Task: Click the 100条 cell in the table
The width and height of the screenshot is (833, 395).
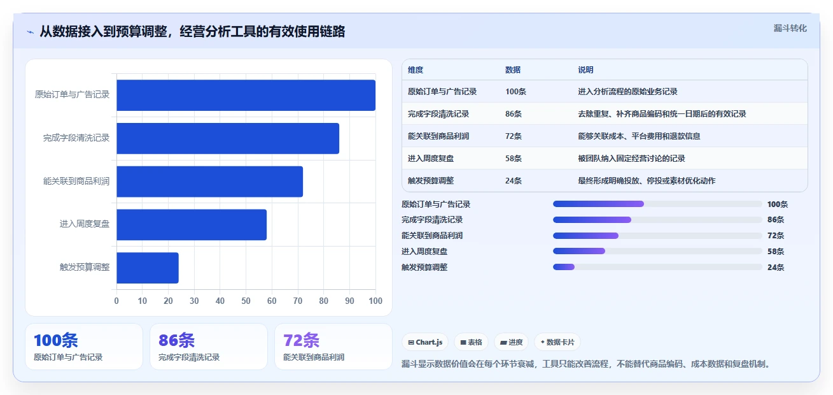Action: tap(515, 92)
